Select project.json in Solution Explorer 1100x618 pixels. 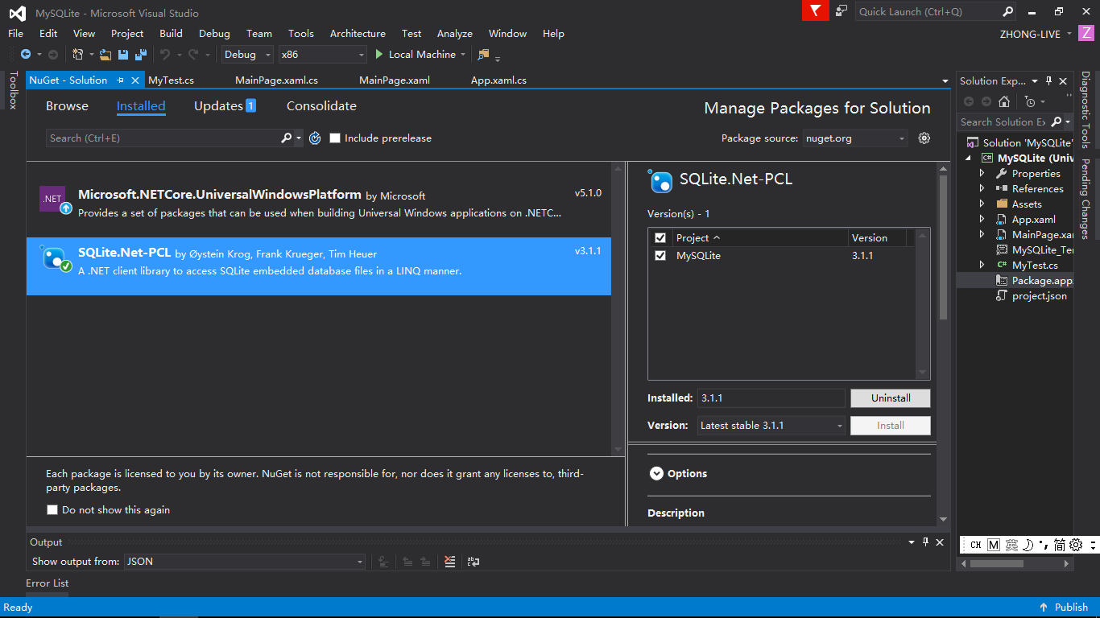(x=1039, y=296)
